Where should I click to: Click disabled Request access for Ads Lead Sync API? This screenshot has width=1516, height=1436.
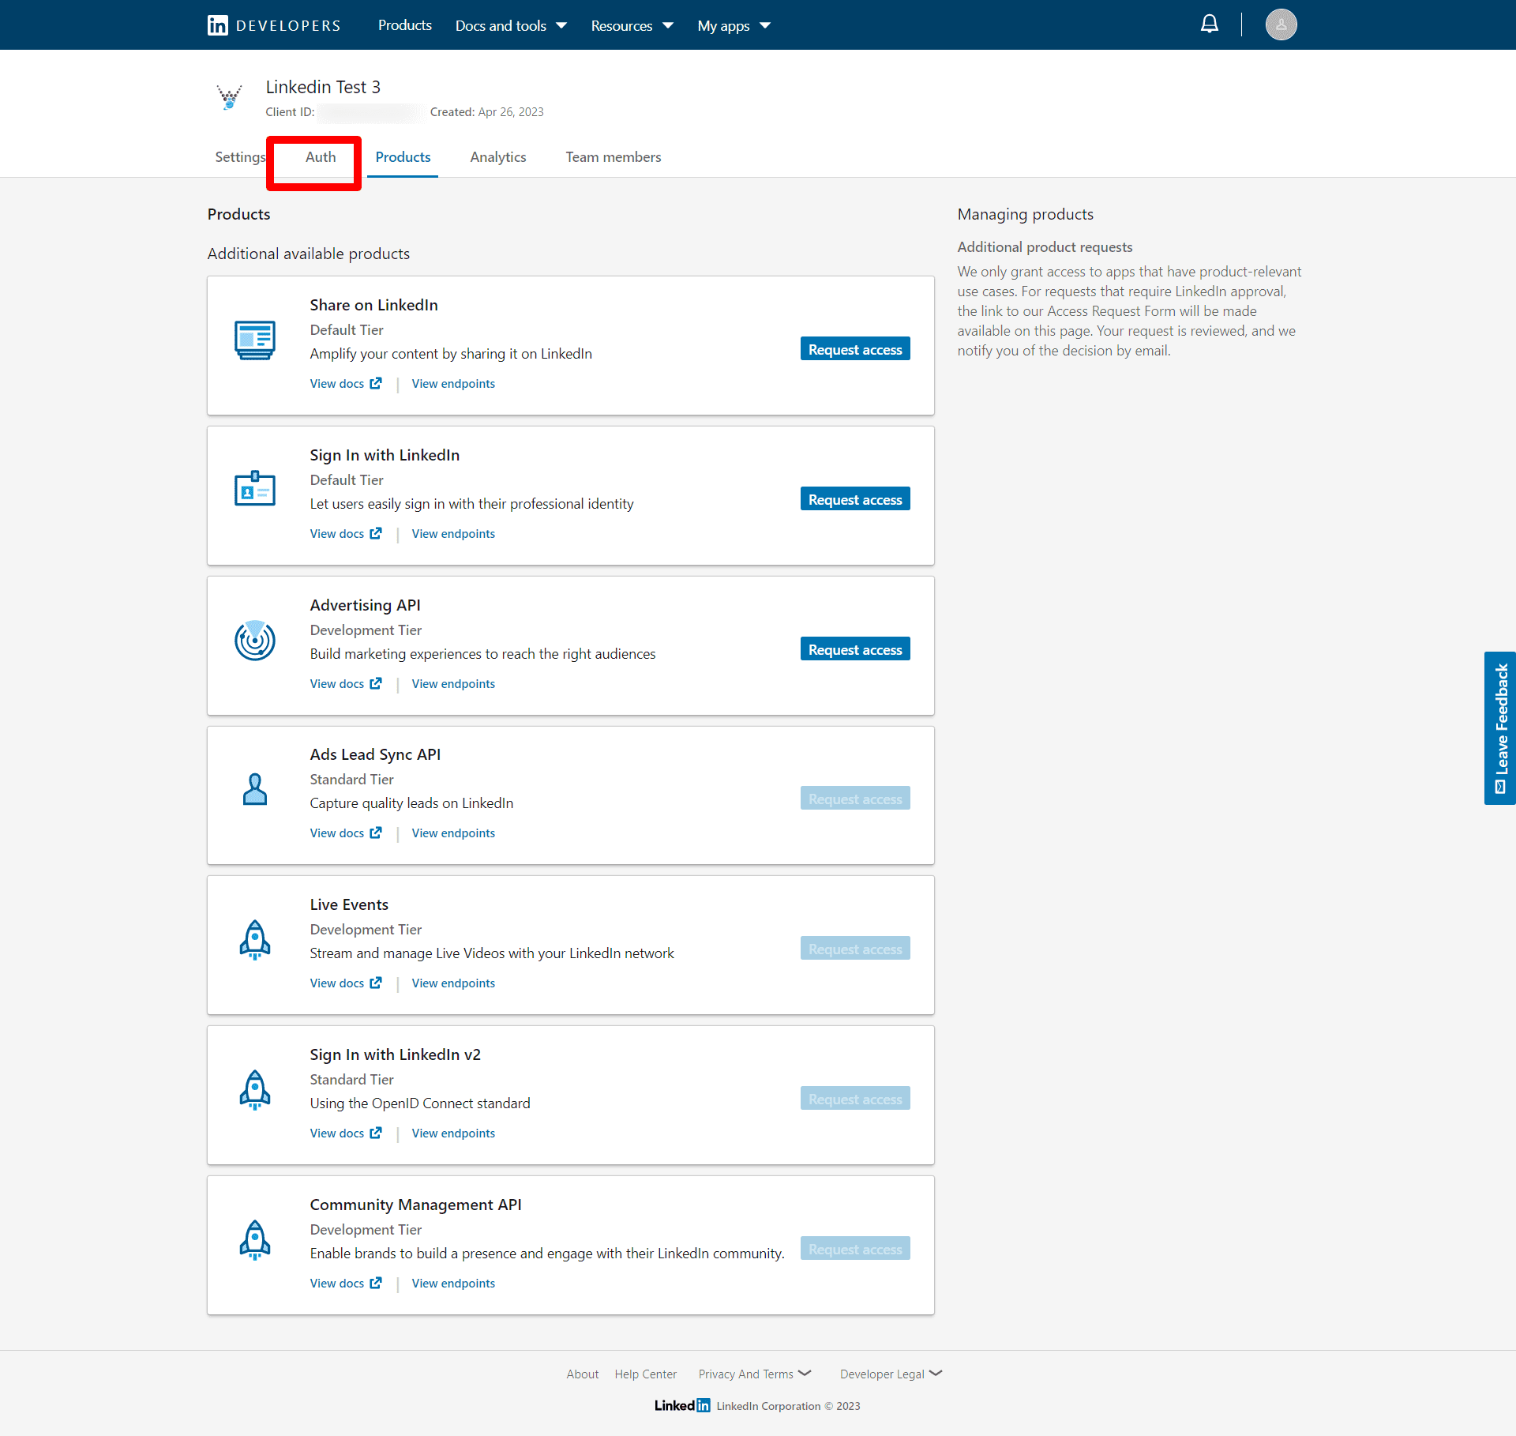[855, 799]
